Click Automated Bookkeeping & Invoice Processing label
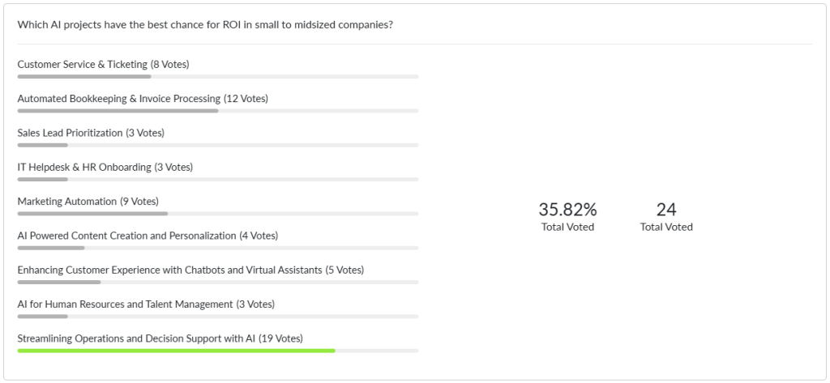Image resolution: width=830 pixels, height=383 pixels. point(143,99)
